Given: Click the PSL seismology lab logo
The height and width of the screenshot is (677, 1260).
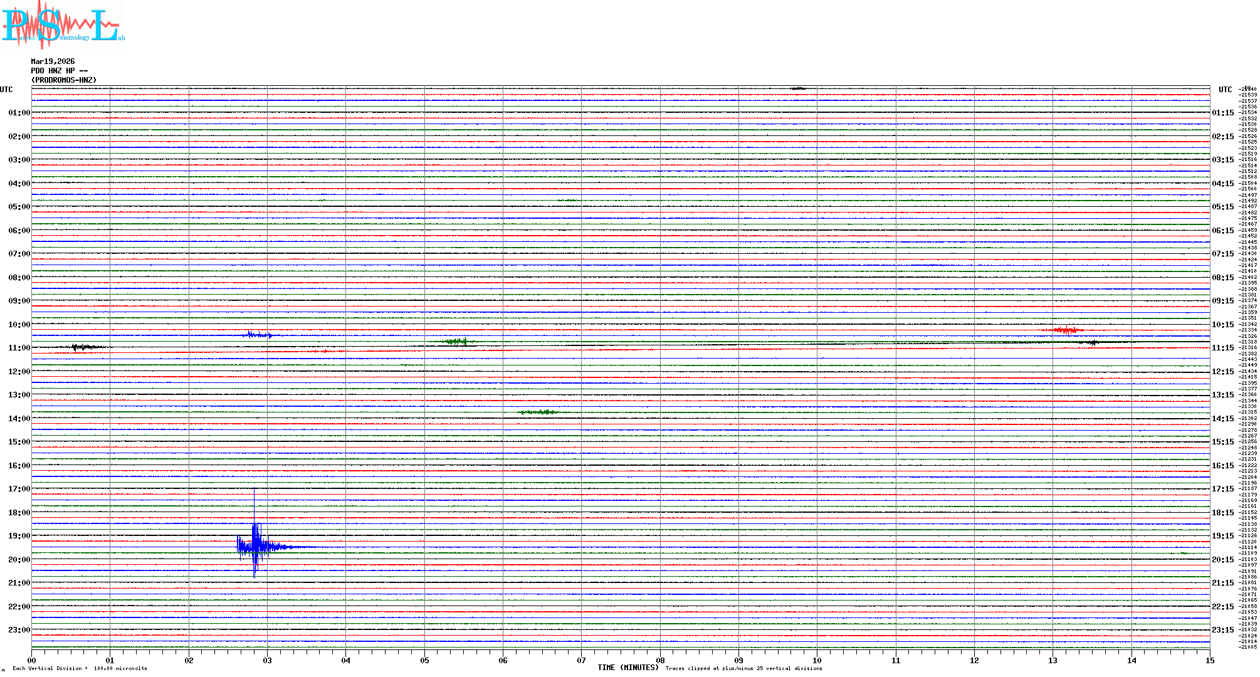Looking at the screenshot, I should pyautogui.click(x=61, y=24).
